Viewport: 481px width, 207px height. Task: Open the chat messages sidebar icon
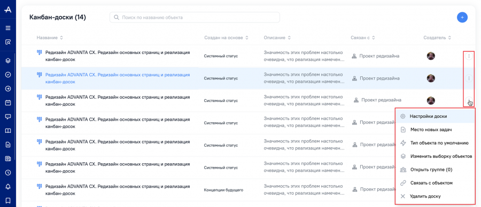point(8,117)
